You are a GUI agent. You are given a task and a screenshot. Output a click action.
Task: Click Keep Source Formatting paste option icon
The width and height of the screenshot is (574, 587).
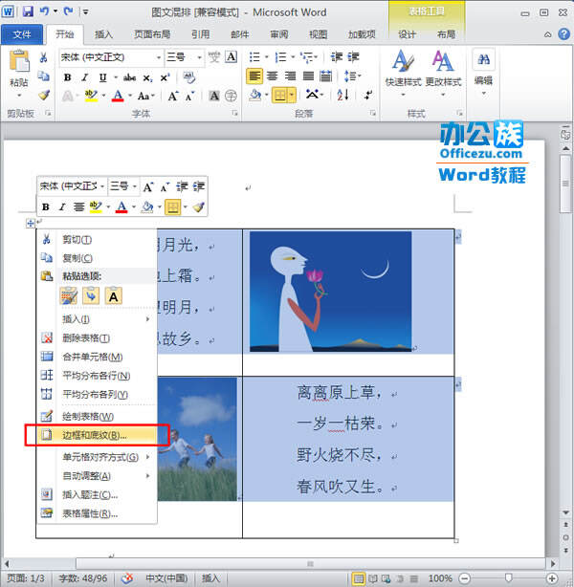(69, 296)
